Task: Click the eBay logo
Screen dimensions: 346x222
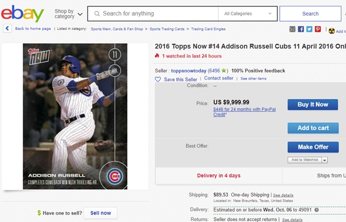Action: coord(22,14)
